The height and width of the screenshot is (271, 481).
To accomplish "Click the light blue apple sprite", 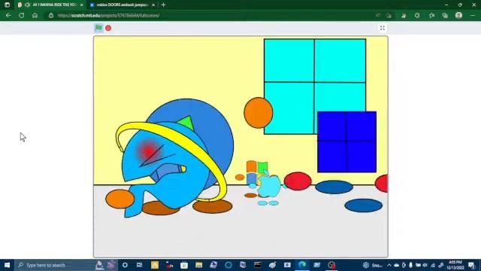I will click(268, 185).
